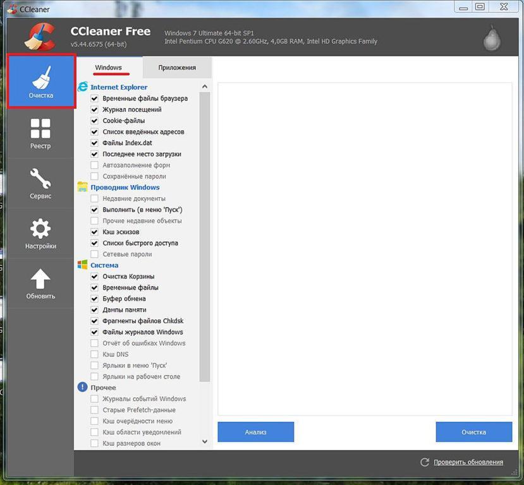Click the Проводник Windows folder icon
This screenshot has width=524, height=485.
(x=83, y=187)
